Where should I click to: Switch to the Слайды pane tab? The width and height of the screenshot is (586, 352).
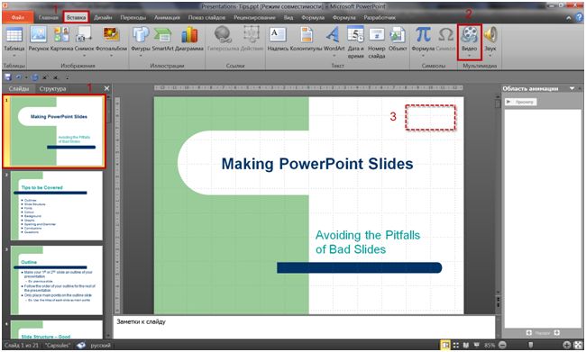coord(19,89)
